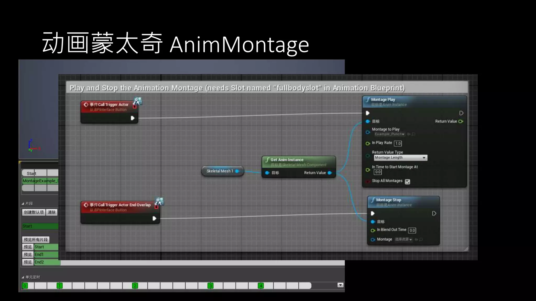Use selected asset arrow beside Example_Punch

point(409,134)
